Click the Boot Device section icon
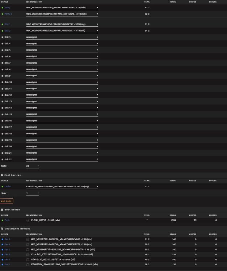 2,210
